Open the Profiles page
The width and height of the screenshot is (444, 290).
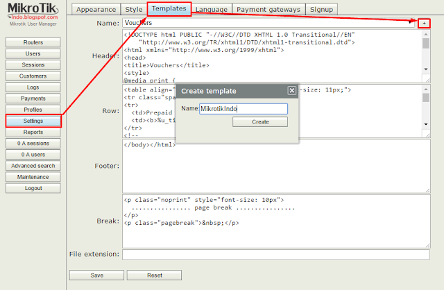point(33,110)
